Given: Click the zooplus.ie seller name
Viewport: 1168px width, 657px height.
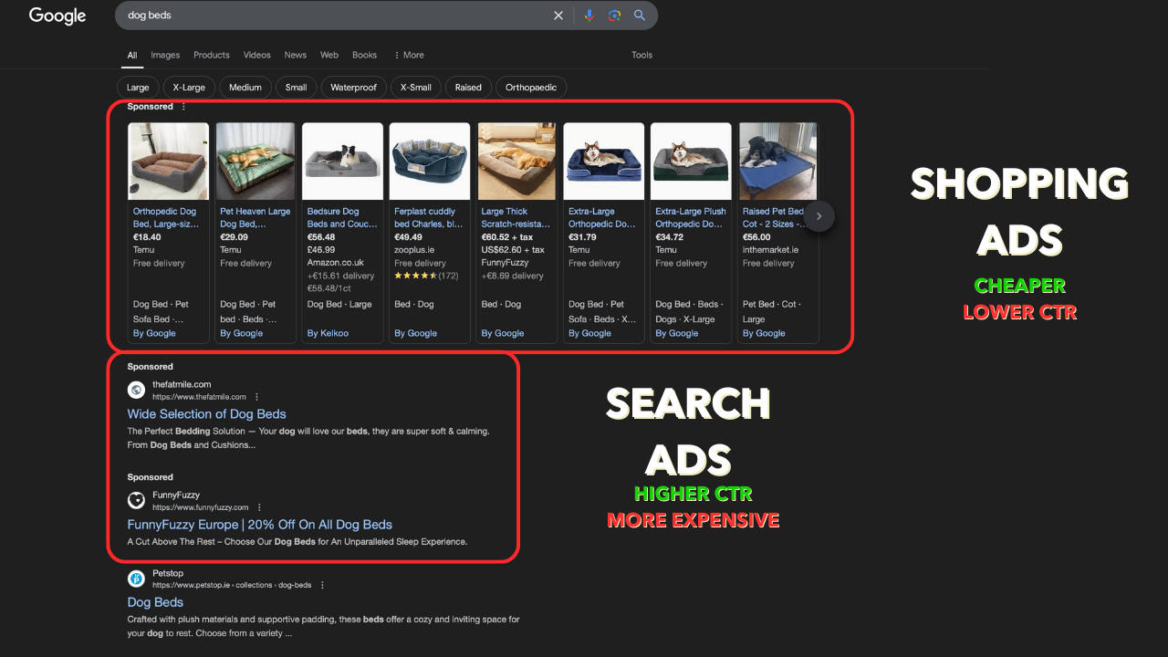Looking at the screenshot, I should coord(414,250).
